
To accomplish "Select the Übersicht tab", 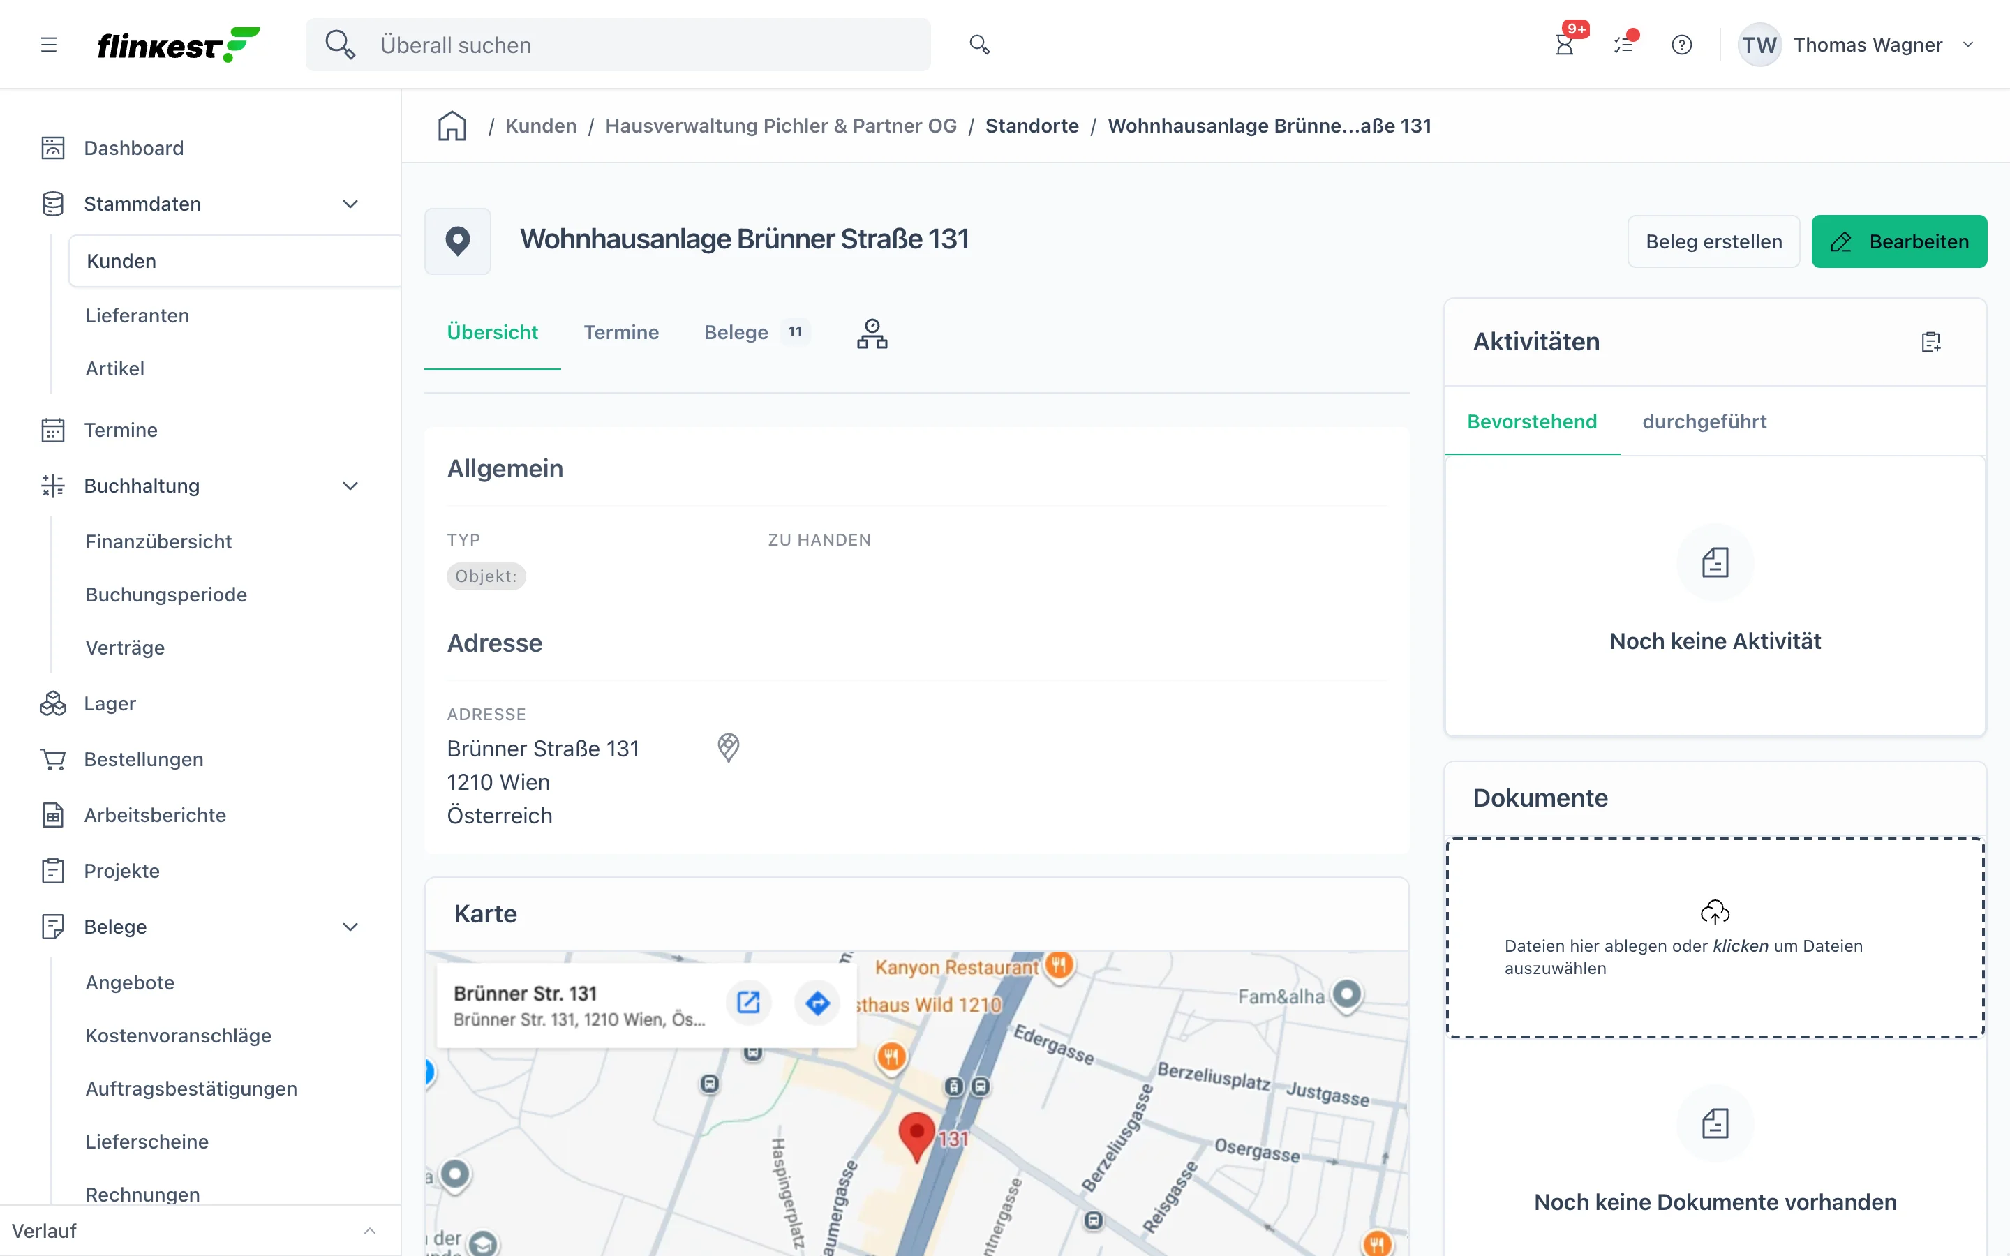I will point(493,332).
